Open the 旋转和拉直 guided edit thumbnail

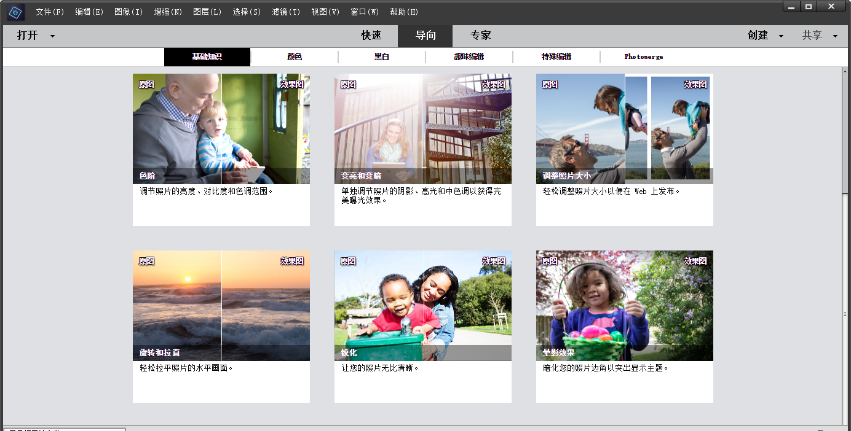pos(221,306)
